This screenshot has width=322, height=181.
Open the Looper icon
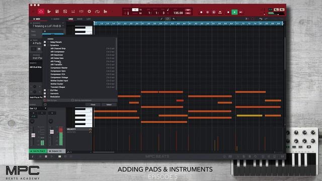[97, 12]
